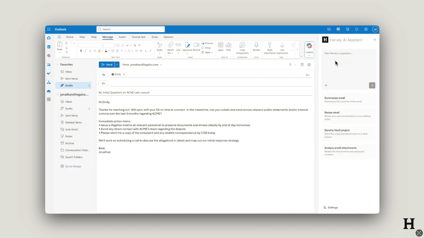The image size is (424, 238).
Task: Insert a poll using the Polls icon
Action: [x=228, y=45]
